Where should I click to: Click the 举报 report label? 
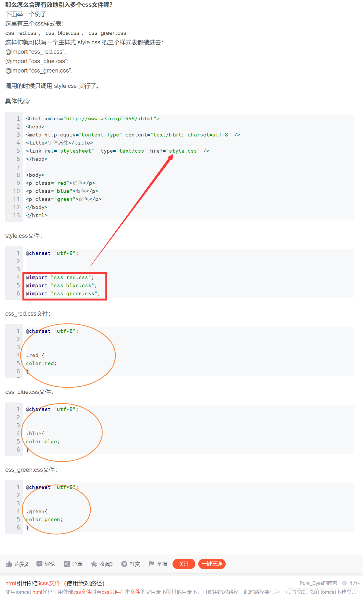click(x=162, y=564)
